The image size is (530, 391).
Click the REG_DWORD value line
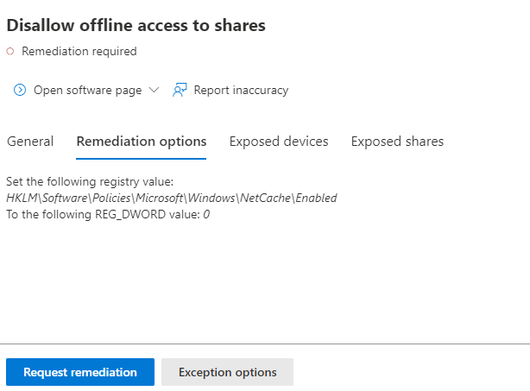pyautogui.click(x=108, y=215)
